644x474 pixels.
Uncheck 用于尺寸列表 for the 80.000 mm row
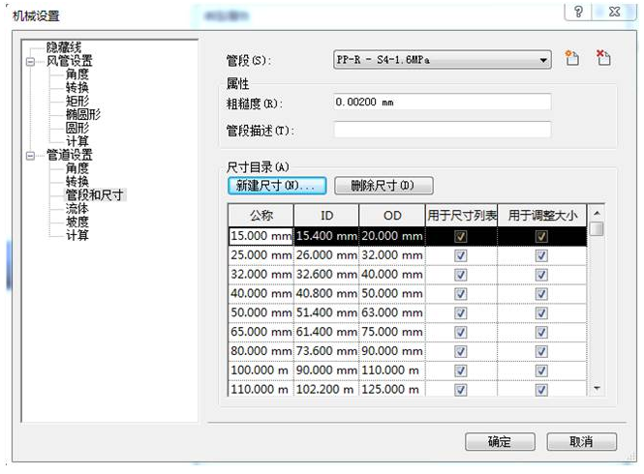coord(461,351)
